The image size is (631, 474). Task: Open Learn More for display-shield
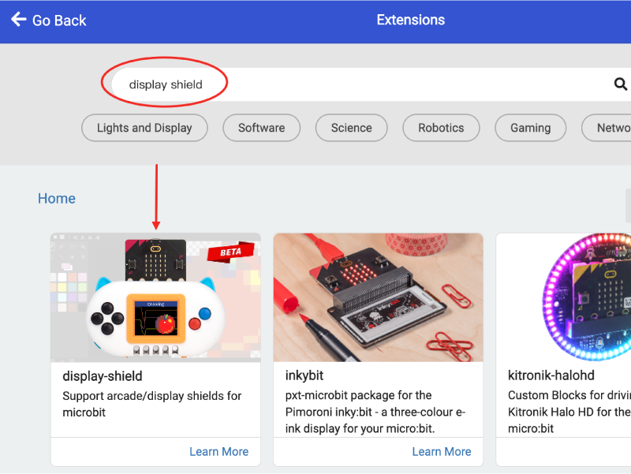(x=219, y=452)
